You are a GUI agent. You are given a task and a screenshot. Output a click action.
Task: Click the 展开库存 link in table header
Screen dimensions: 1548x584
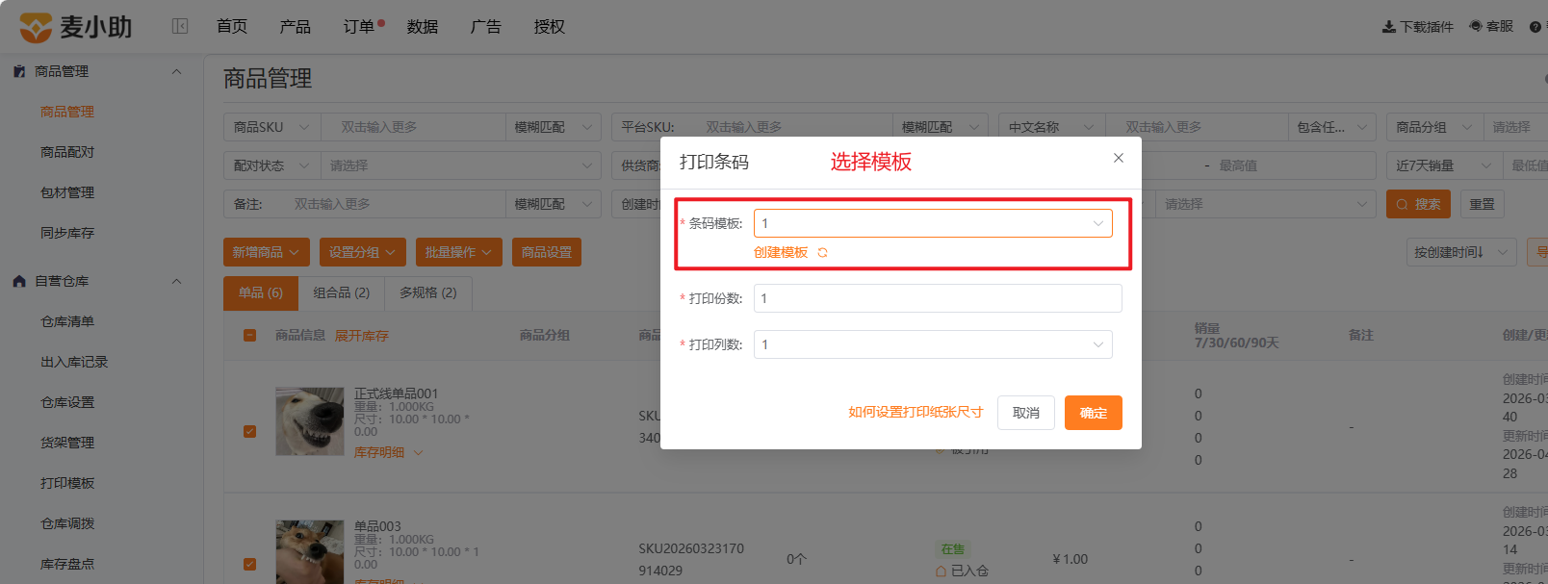[x=362, y=336]
